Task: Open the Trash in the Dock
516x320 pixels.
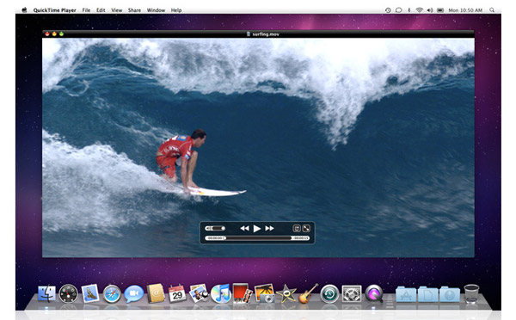Action: [x=471, y=293]
